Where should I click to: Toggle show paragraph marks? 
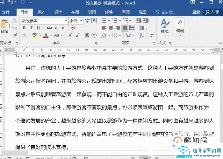click(152, 35)
